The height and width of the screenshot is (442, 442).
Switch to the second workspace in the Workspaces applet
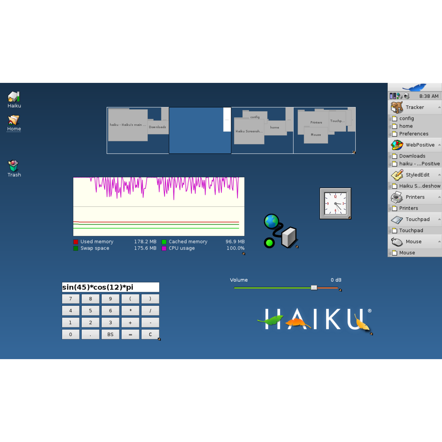tap(200, 130)
